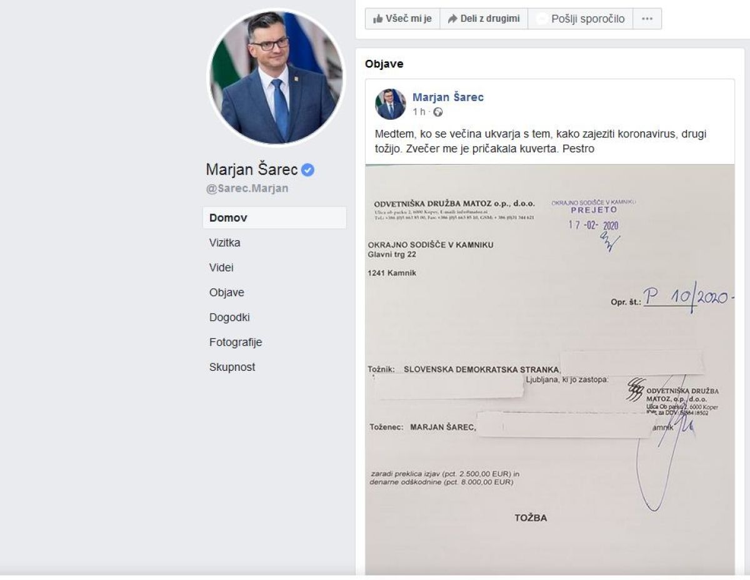This screenshot has height=580, width=750.
Task: Open Objave in the left navigation
Action: (x=226, y=293)
